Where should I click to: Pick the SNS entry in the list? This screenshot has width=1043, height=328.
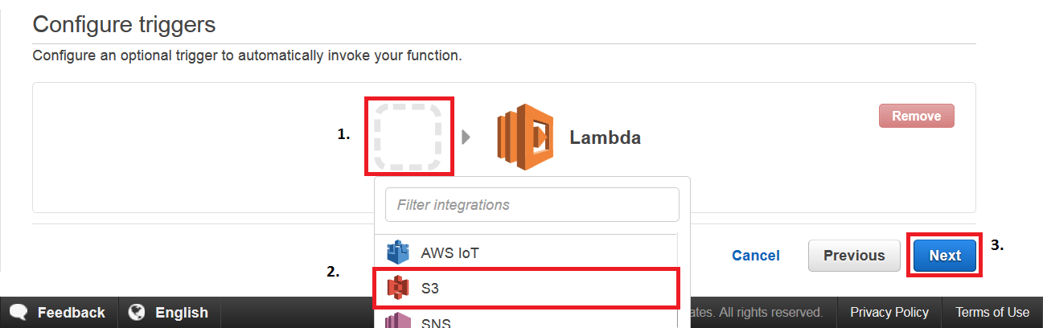click(x=436, y=322)
